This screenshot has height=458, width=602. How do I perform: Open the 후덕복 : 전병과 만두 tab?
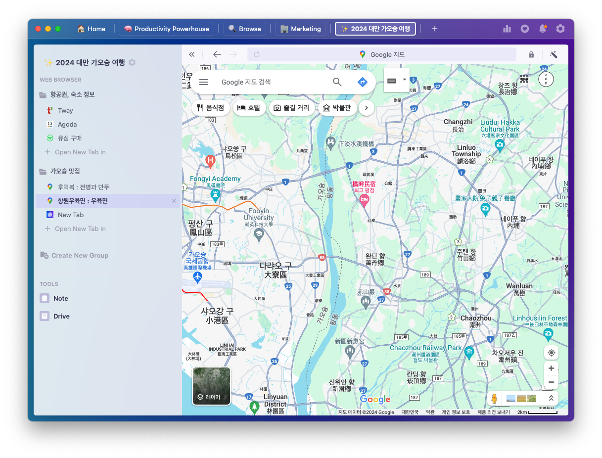coord(84,187)
